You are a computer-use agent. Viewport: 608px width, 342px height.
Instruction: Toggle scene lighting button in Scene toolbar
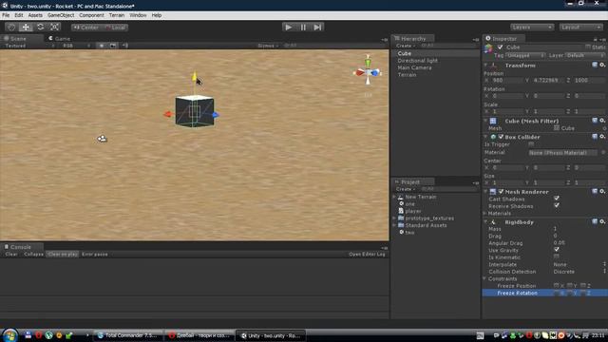coord(102,46)
